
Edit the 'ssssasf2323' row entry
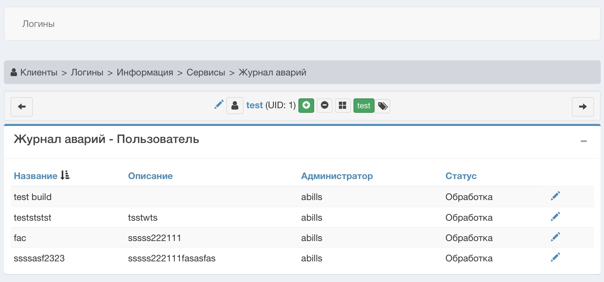pyautogui.click(x=555, y=257)
